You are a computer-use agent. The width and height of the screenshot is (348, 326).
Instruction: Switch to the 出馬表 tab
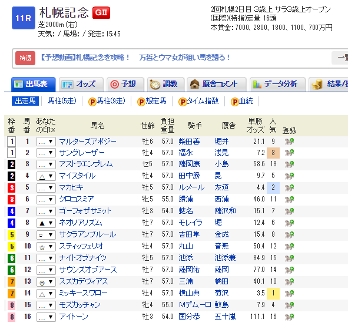pos(34,84)
